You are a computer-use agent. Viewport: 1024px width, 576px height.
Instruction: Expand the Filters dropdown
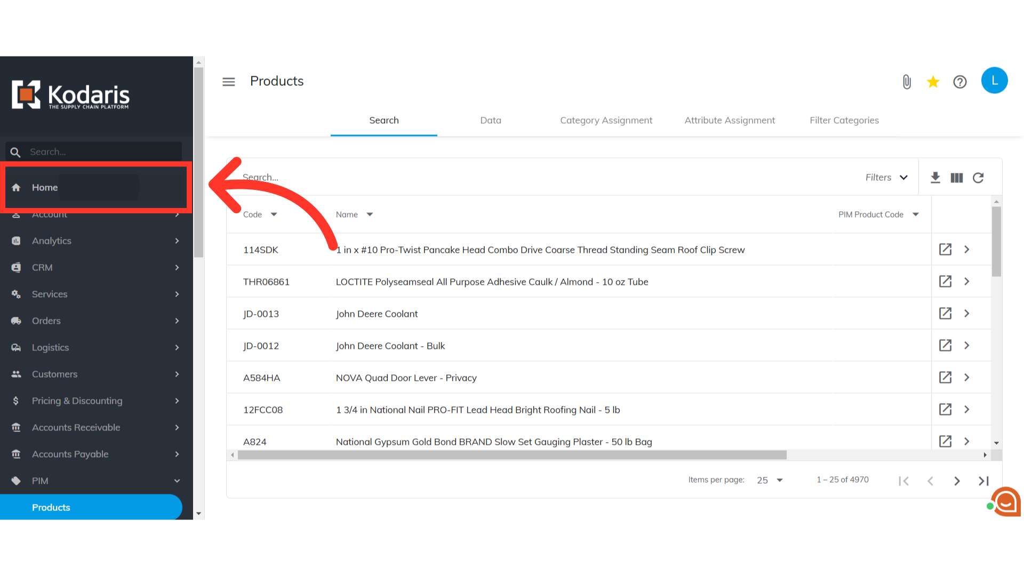click(886, 178)
